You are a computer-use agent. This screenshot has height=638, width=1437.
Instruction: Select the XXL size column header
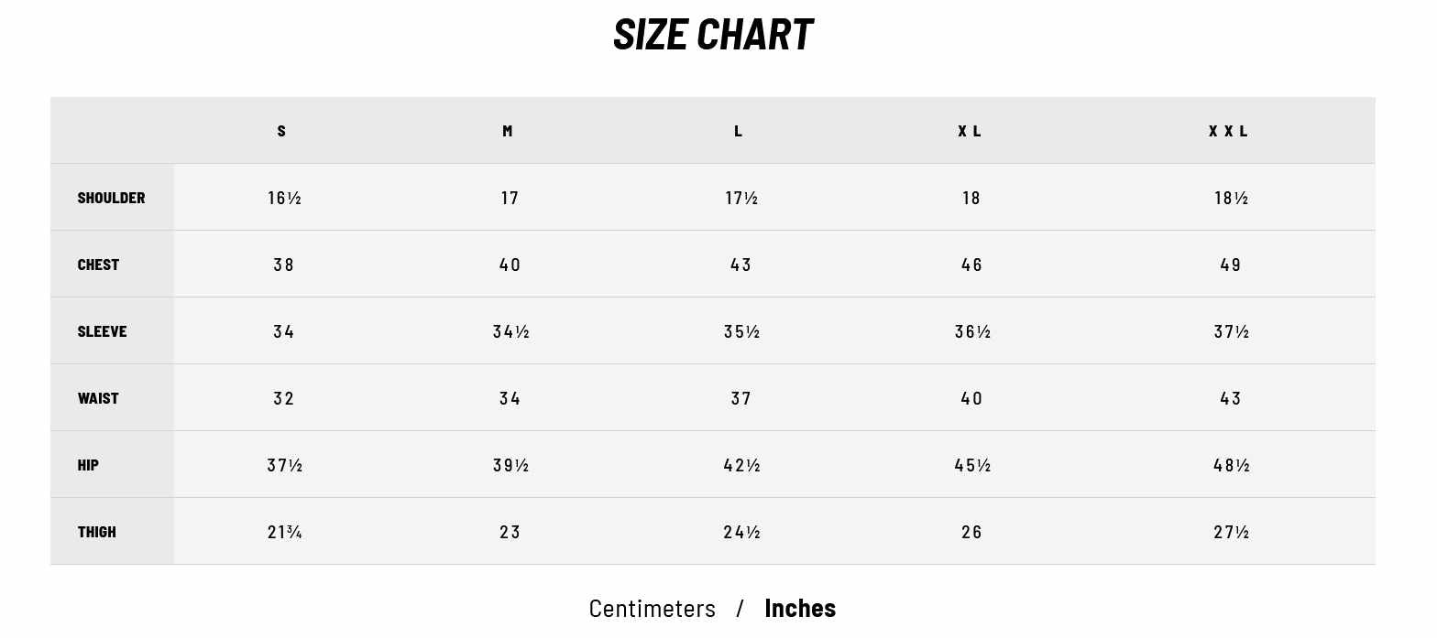coord(1228,131)
